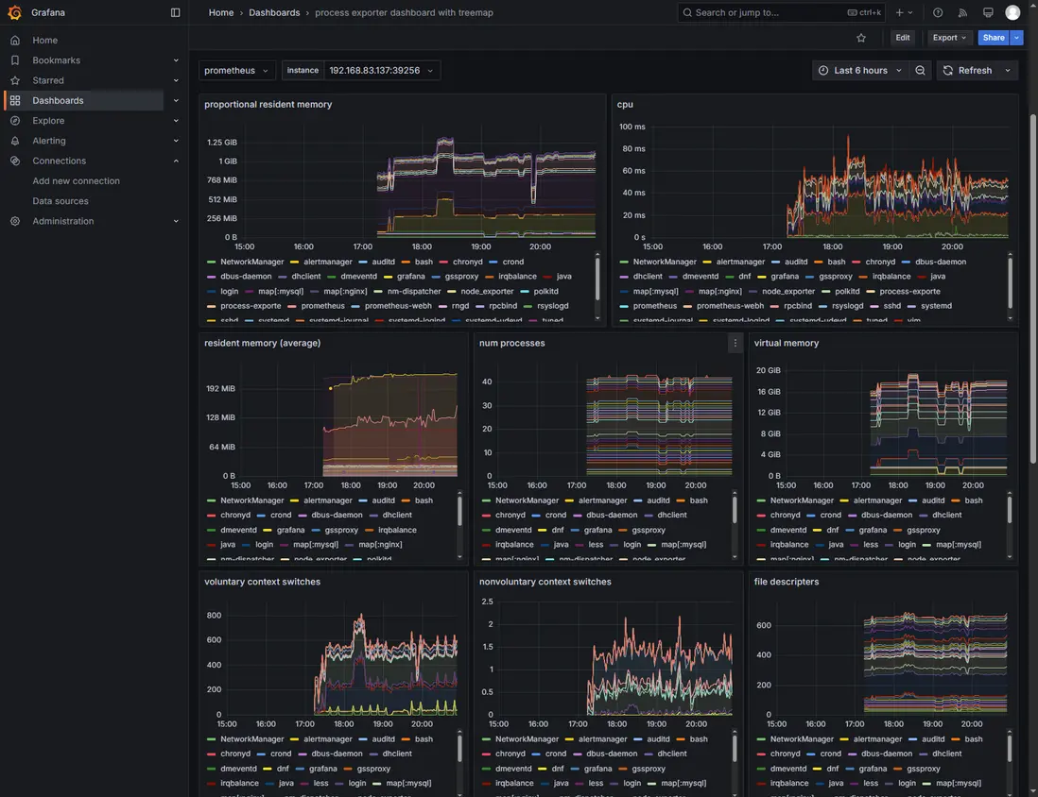Open the news feed RSS icon
The height and width of the screenshot is (797, 1038).
(x=963, y=12)
